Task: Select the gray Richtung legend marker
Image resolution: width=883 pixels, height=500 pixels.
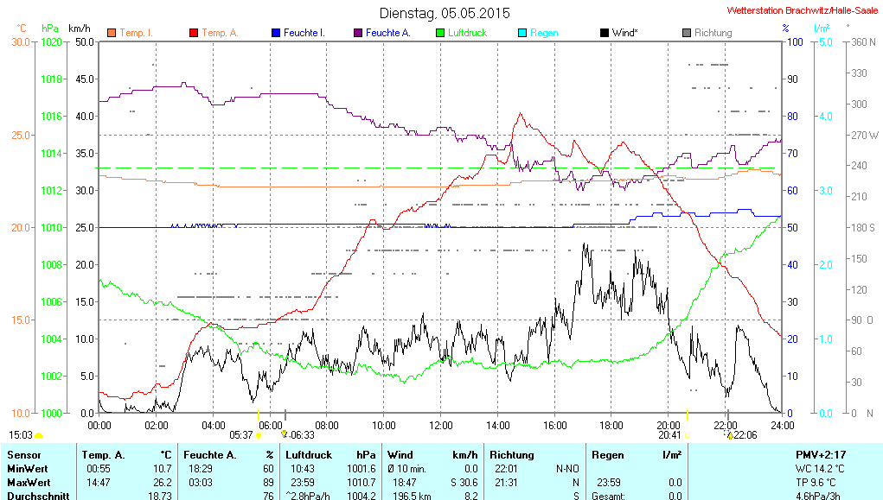Action: click(x=687, y=33)
